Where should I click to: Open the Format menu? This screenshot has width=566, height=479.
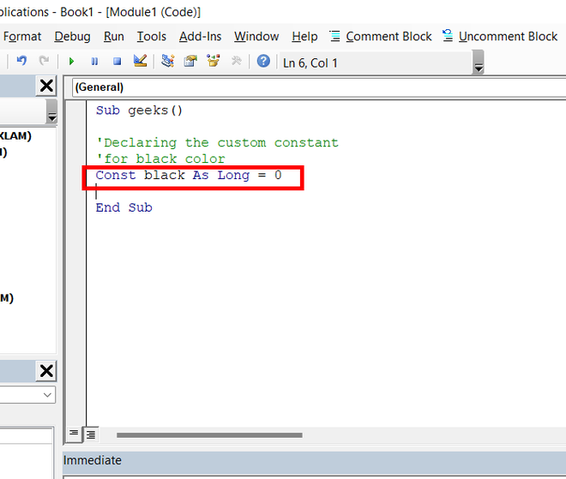tap(22, 37)
